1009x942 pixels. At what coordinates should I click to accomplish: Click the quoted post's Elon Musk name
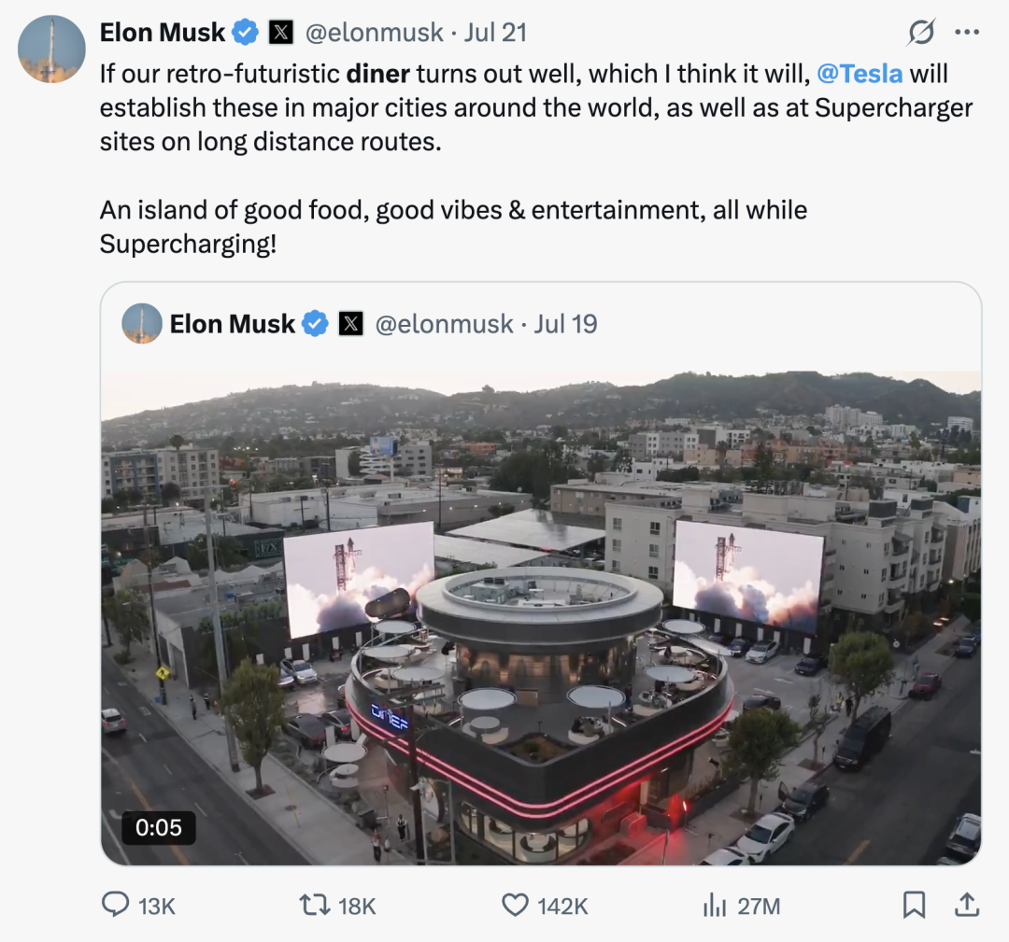232,324
